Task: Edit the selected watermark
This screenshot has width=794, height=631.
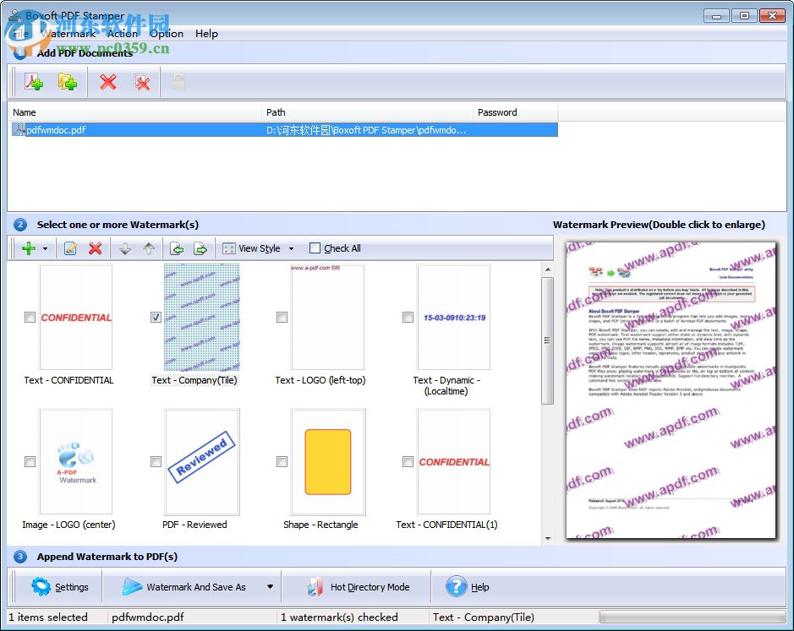Action: 70,248
